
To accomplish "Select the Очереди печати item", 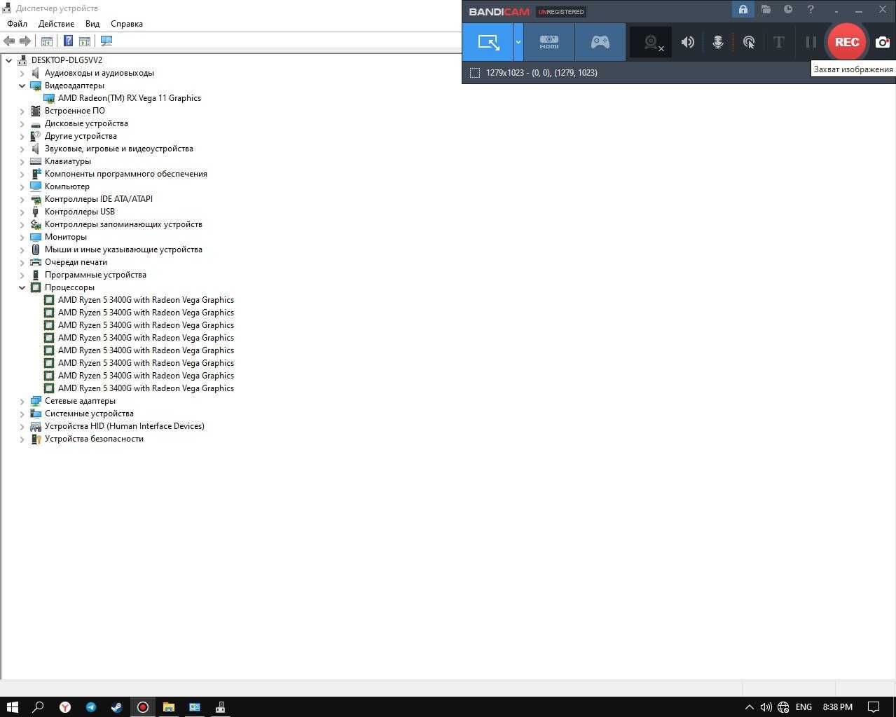I will click(76, 262).
